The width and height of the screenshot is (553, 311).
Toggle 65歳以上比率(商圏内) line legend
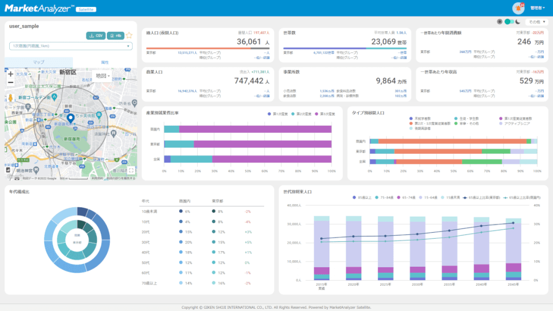(522, 198)
